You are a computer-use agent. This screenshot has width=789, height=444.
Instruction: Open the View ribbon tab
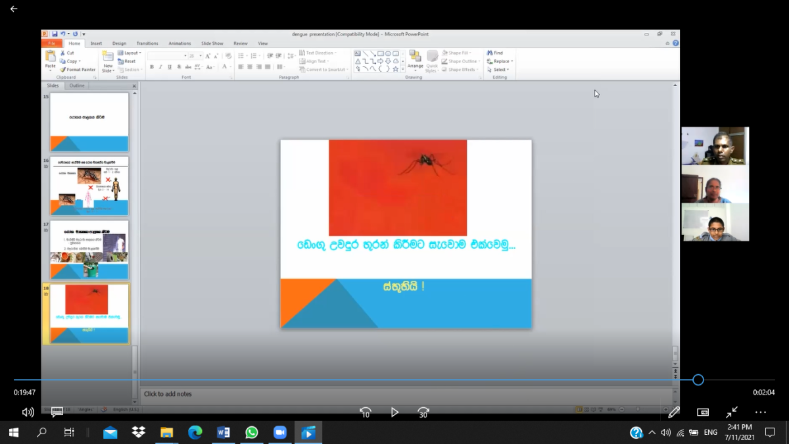pyautogui.click(x=262, y=43)
